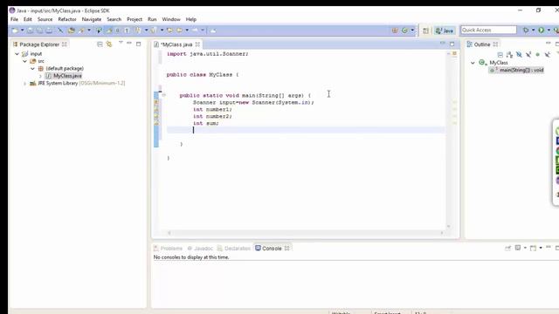Open the Edit menu
Viewport: 559px width, 314px height.
tap(27, 19)
